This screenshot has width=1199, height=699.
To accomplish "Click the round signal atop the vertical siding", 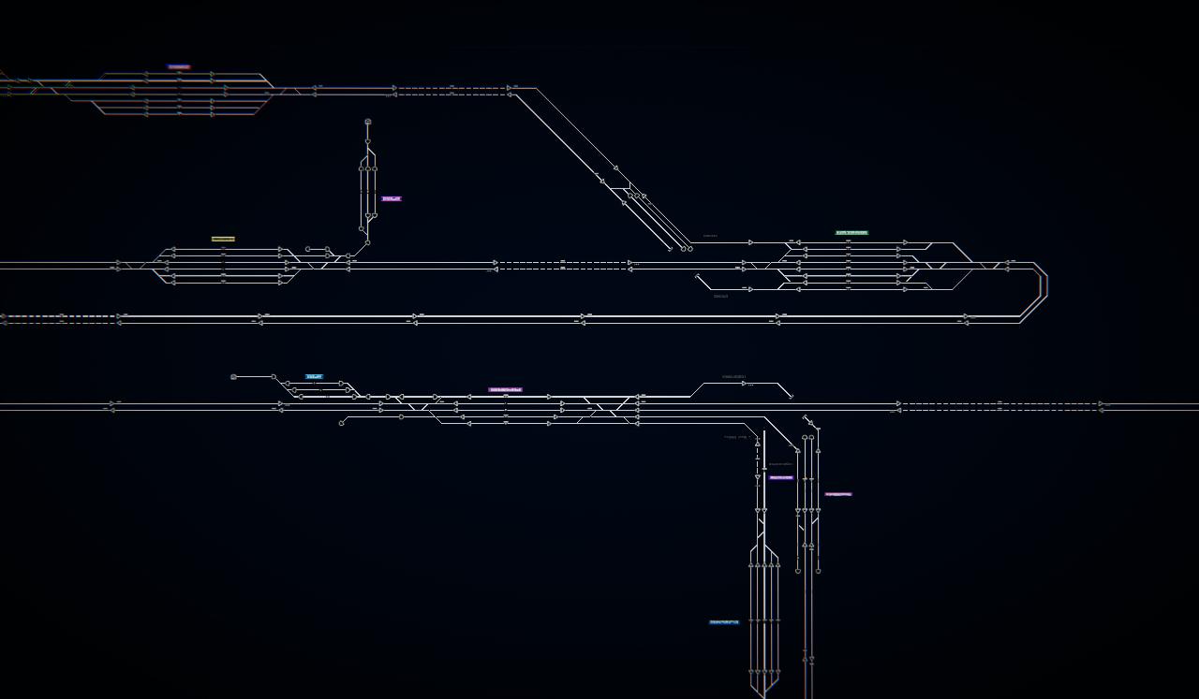I will tap(368, 122).
